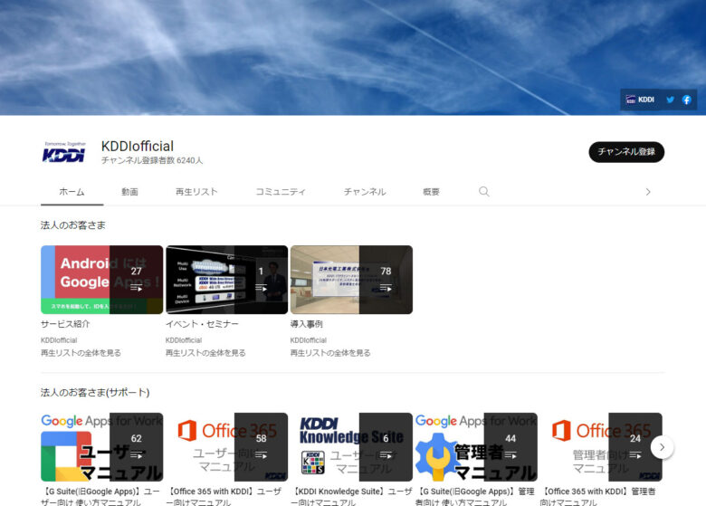View full playlist for 導入事例
Screen dimensions: 706x506
pos(330,353)
